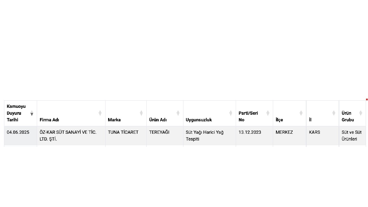Click the sort arrows in İl column
Screen dimensions: 368x207
[334, 113]
